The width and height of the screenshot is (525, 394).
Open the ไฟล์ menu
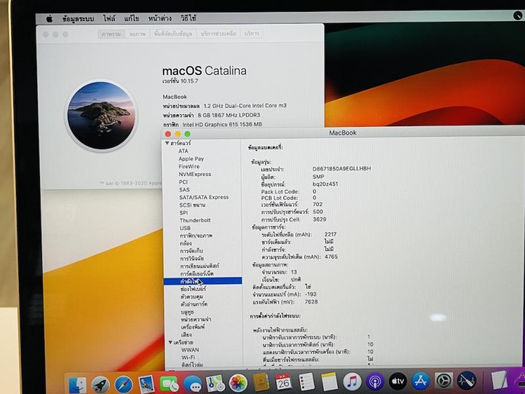tap(109, 18)
